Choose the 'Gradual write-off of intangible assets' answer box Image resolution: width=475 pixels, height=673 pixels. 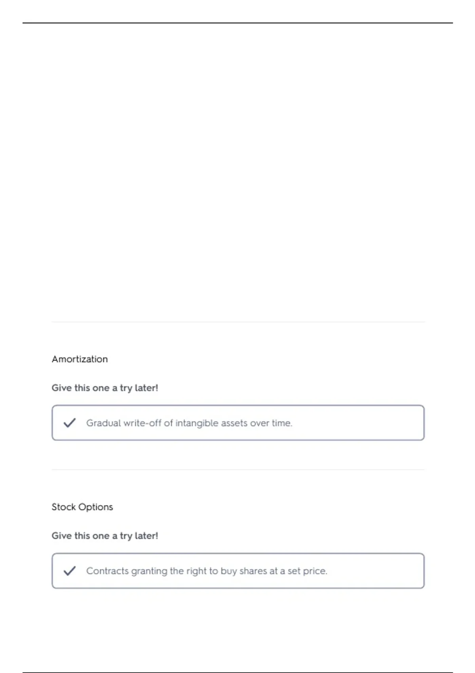tap(238, 423)
